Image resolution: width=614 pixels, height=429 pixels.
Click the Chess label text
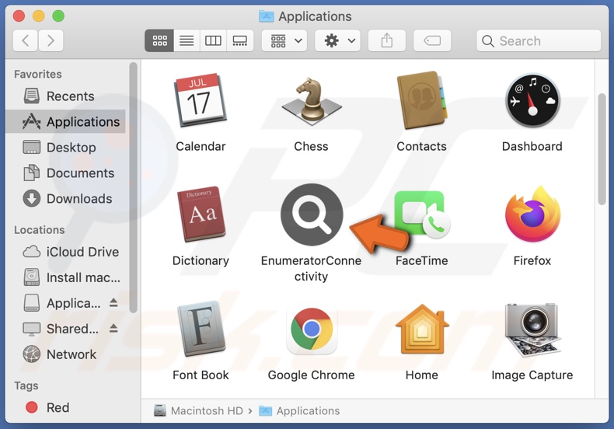312,146
